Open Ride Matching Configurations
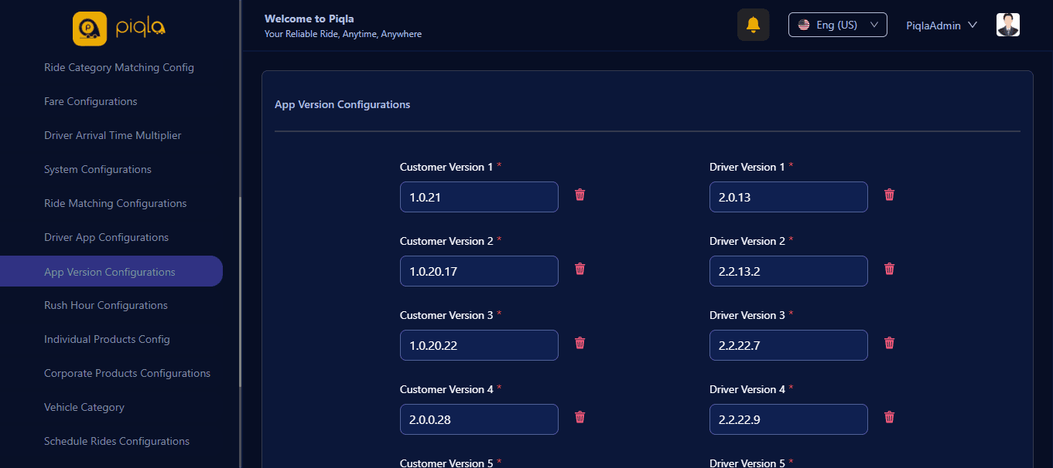Image resolution: width=1053 pixels, height=468 pixels. [x=115, y=203]
